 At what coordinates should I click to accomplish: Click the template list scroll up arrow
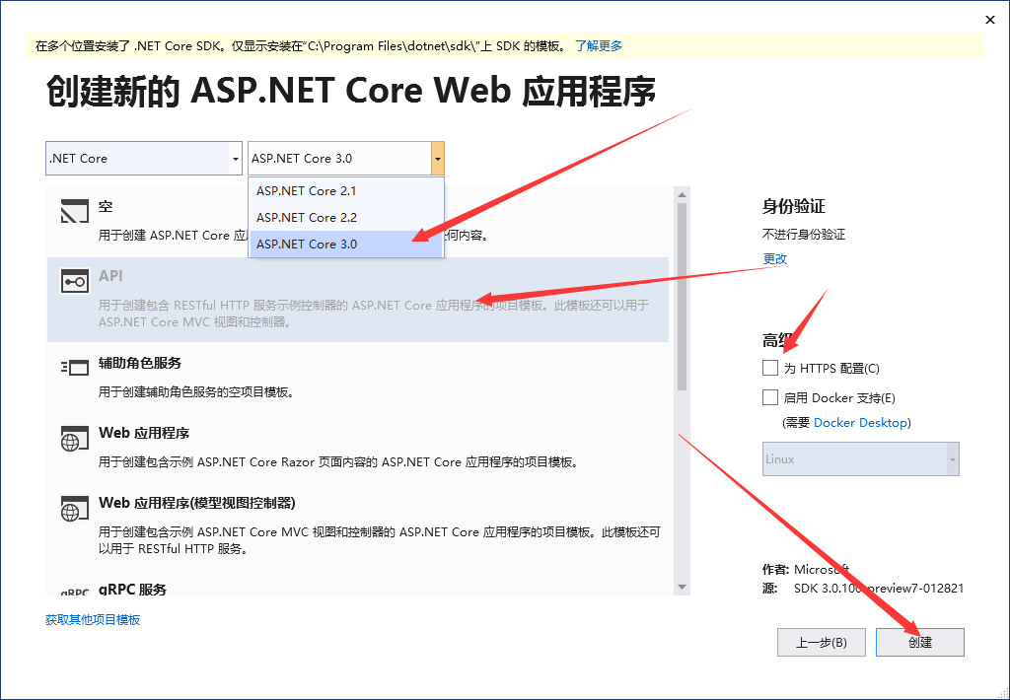[x=683, y=194]
